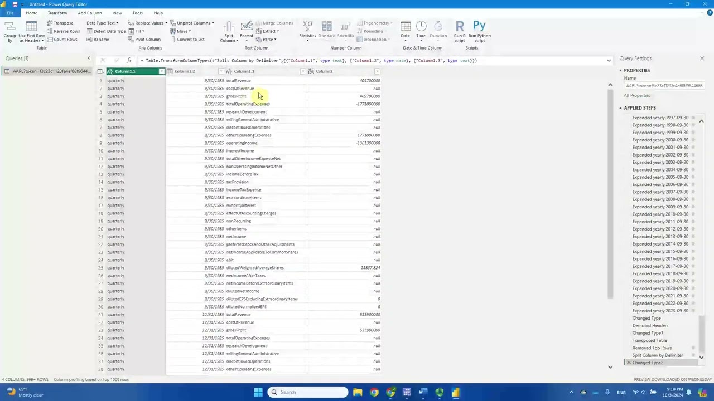
Task: Click the taskbar Search box
Action: 307,392
